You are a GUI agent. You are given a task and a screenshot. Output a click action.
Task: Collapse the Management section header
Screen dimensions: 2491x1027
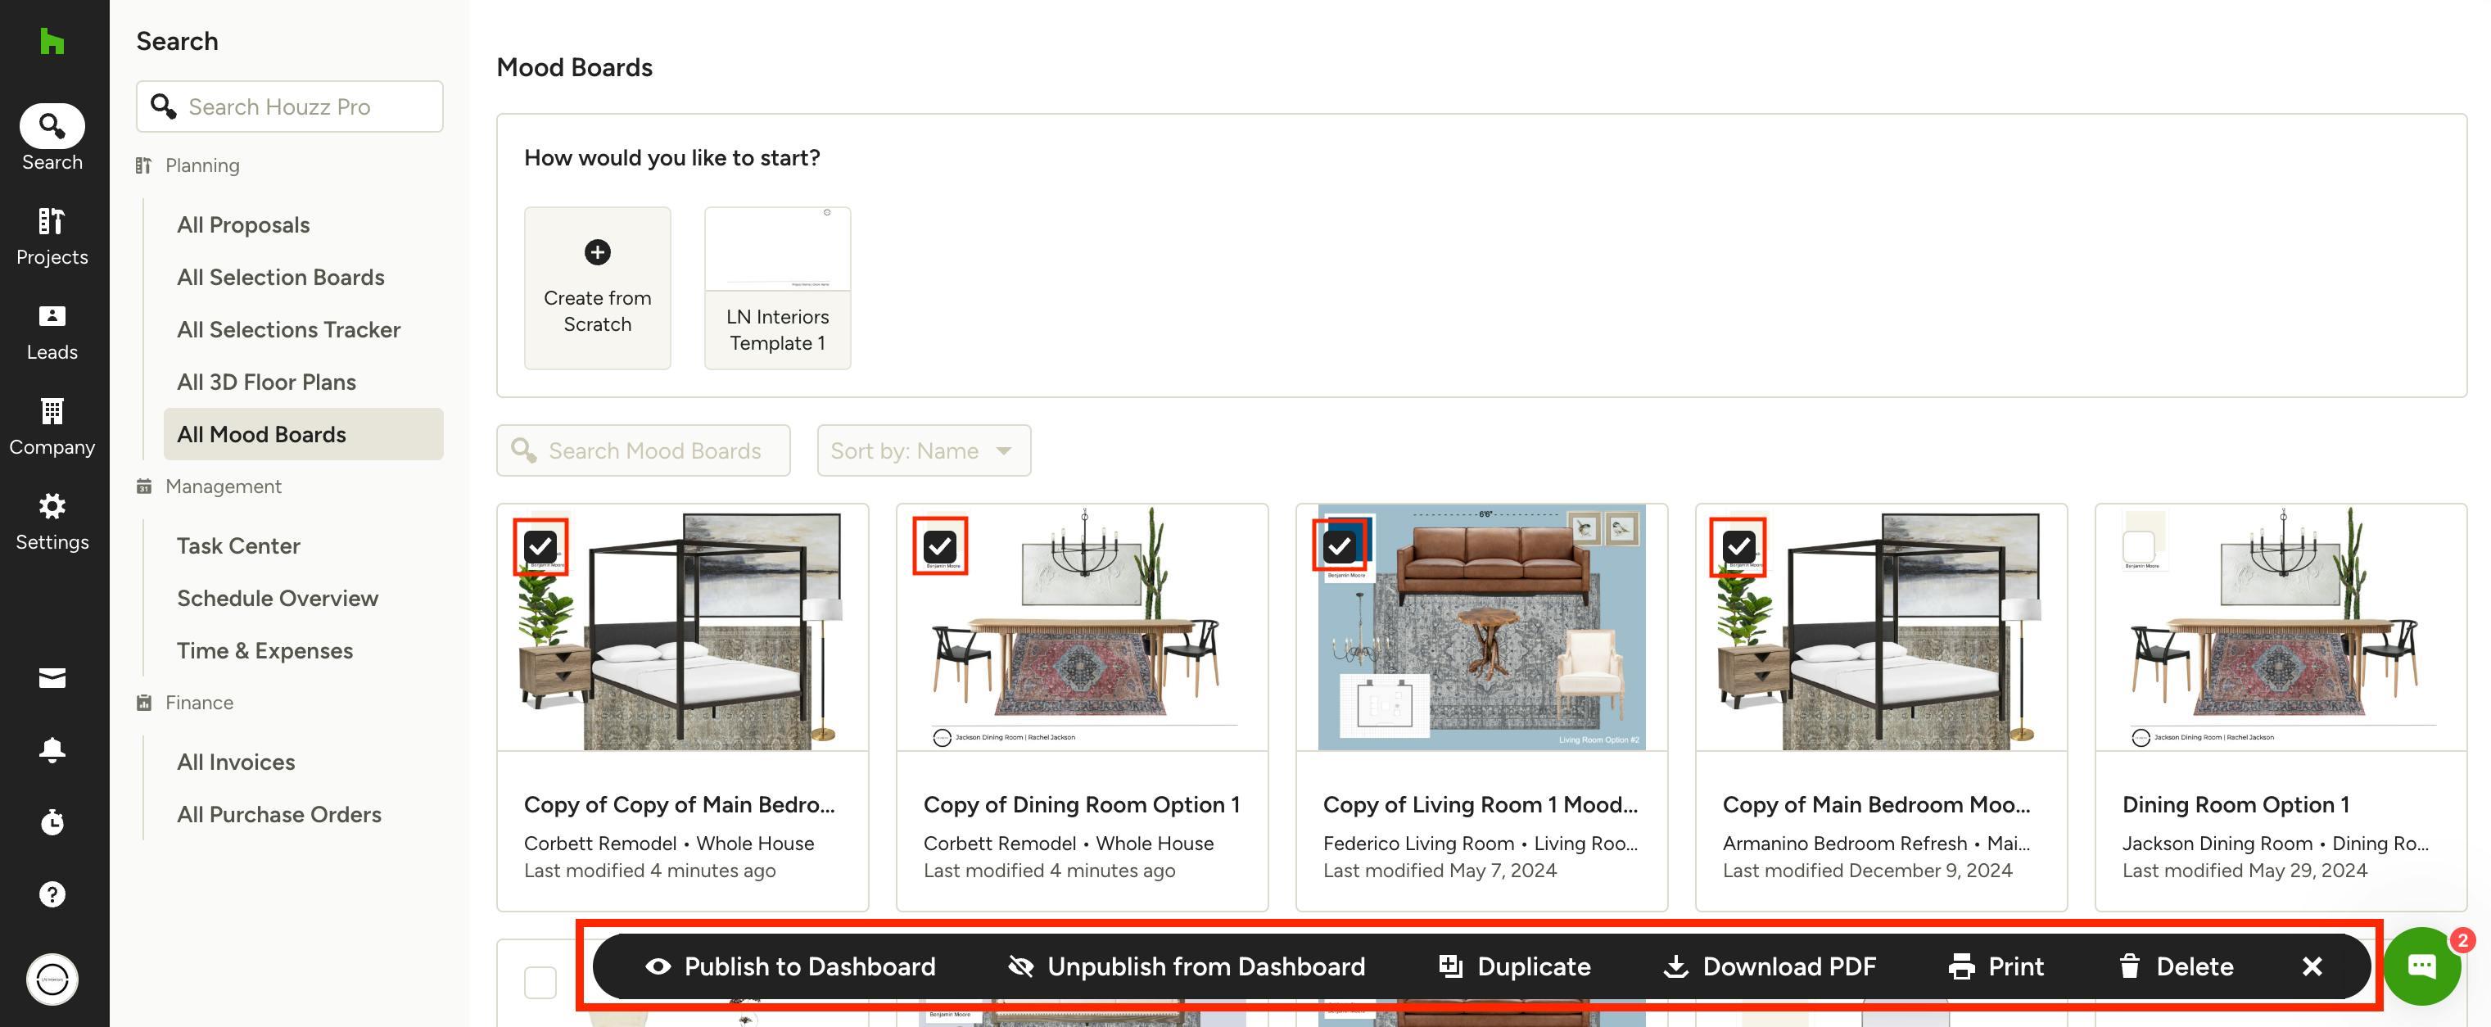click(x=223, y=486)
